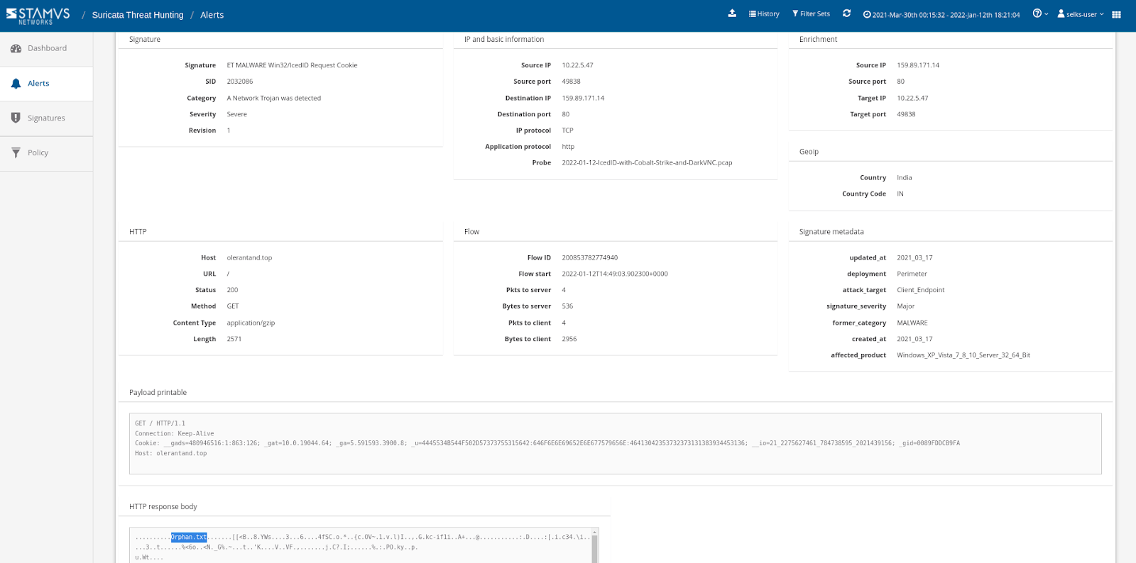Click the Dashboard gauge icon
This screenshot has height=563, width=1136.
click(16, 48)
